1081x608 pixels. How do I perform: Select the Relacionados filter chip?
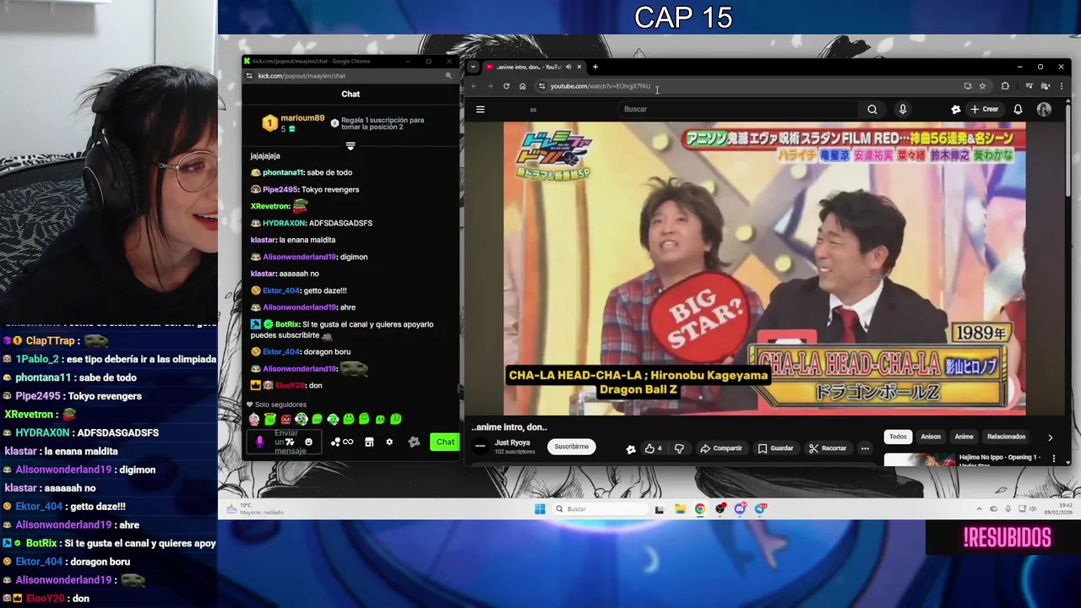pos(1007,437)
